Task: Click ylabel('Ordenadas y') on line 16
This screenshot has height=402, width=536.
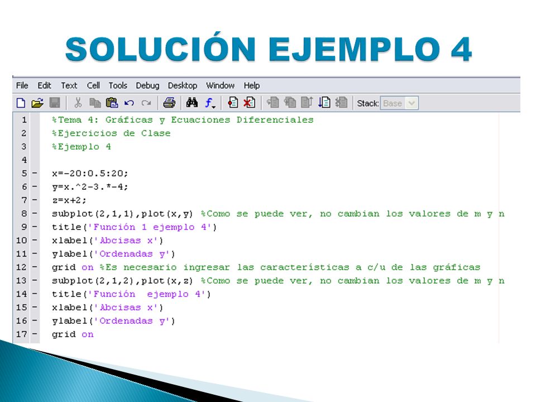Action: (113, 321)
